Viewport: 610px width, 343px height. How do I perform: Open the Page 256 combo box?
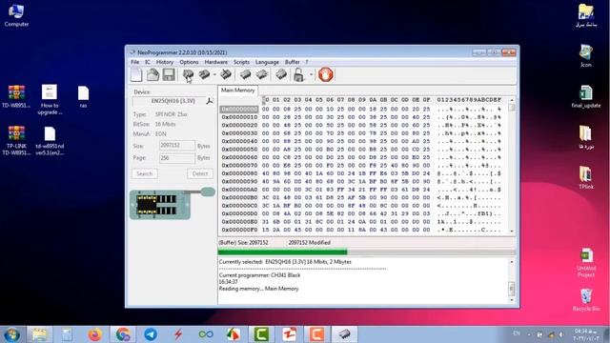click(177, 158)
